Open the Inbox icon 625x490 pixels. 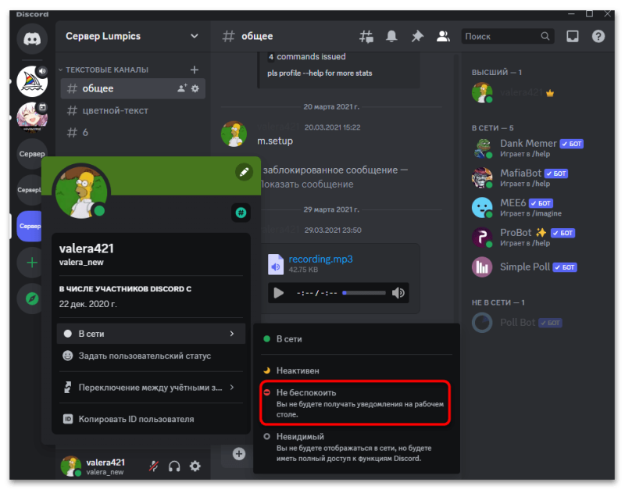(573, 37)
